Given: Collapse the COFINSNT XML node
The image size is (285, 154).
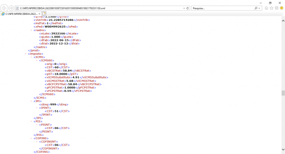Looking at the screenshot, I should [37, 141].
